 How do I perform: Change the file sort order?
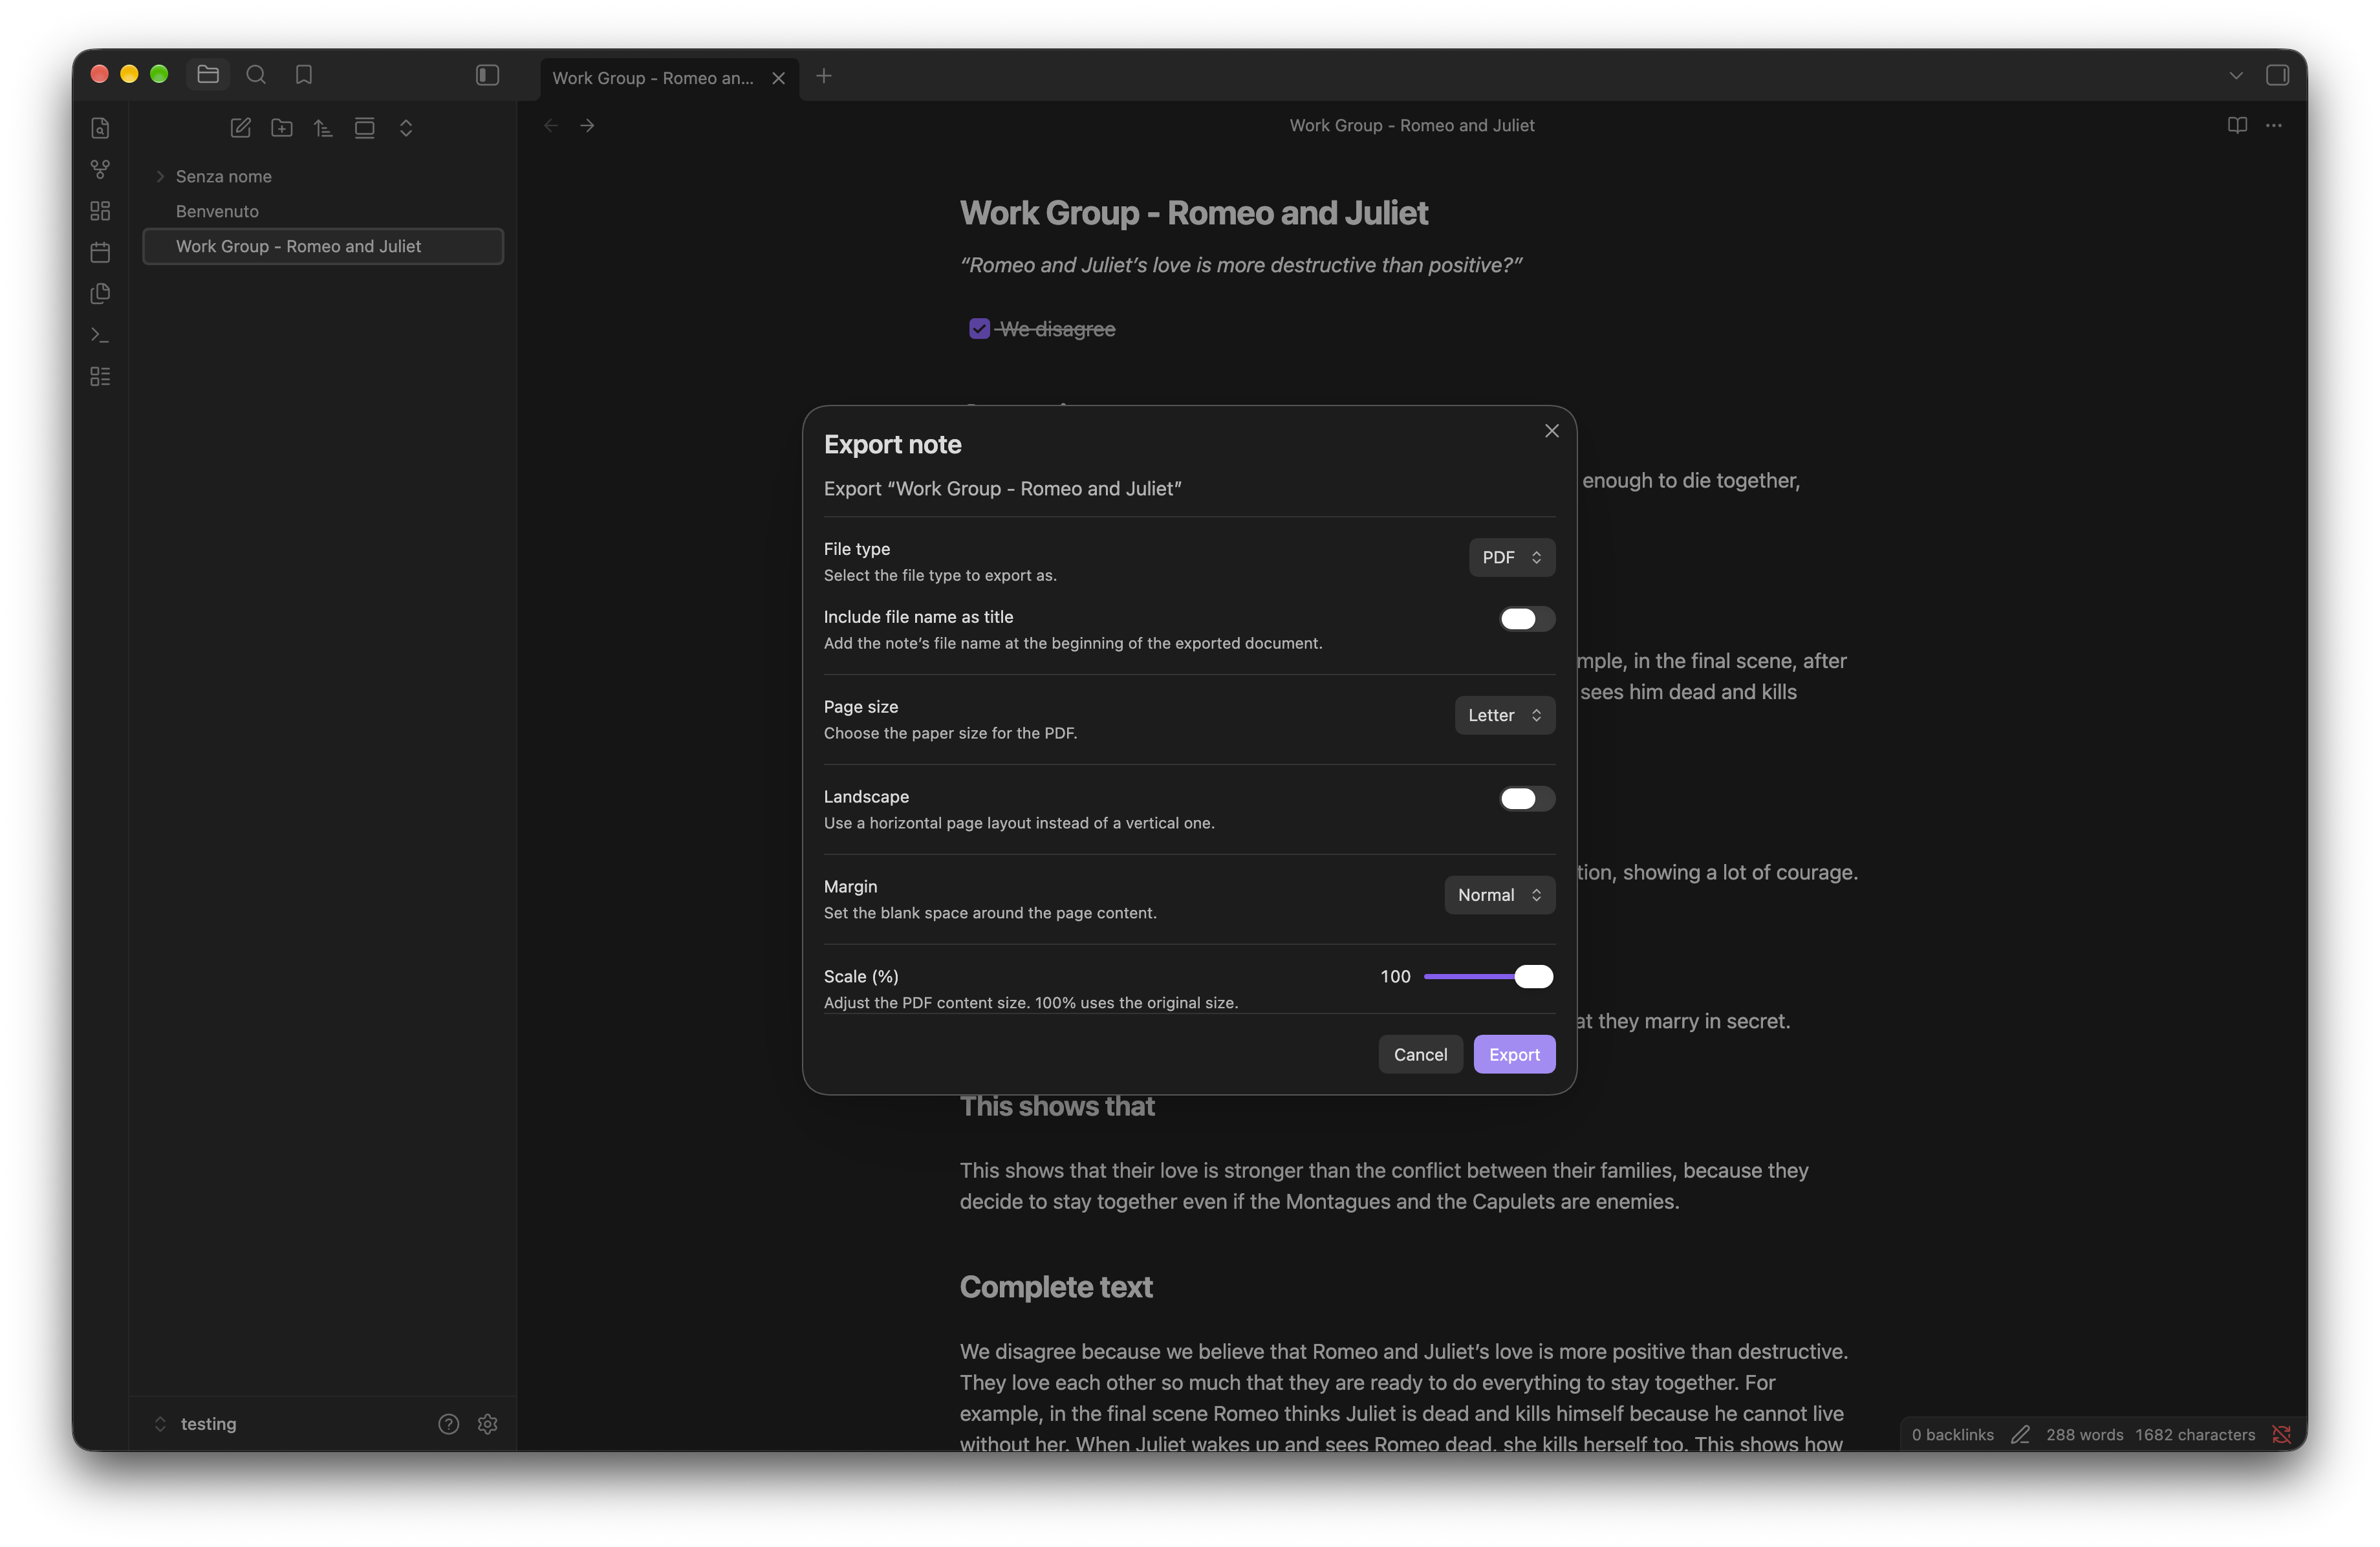(323, 128)
